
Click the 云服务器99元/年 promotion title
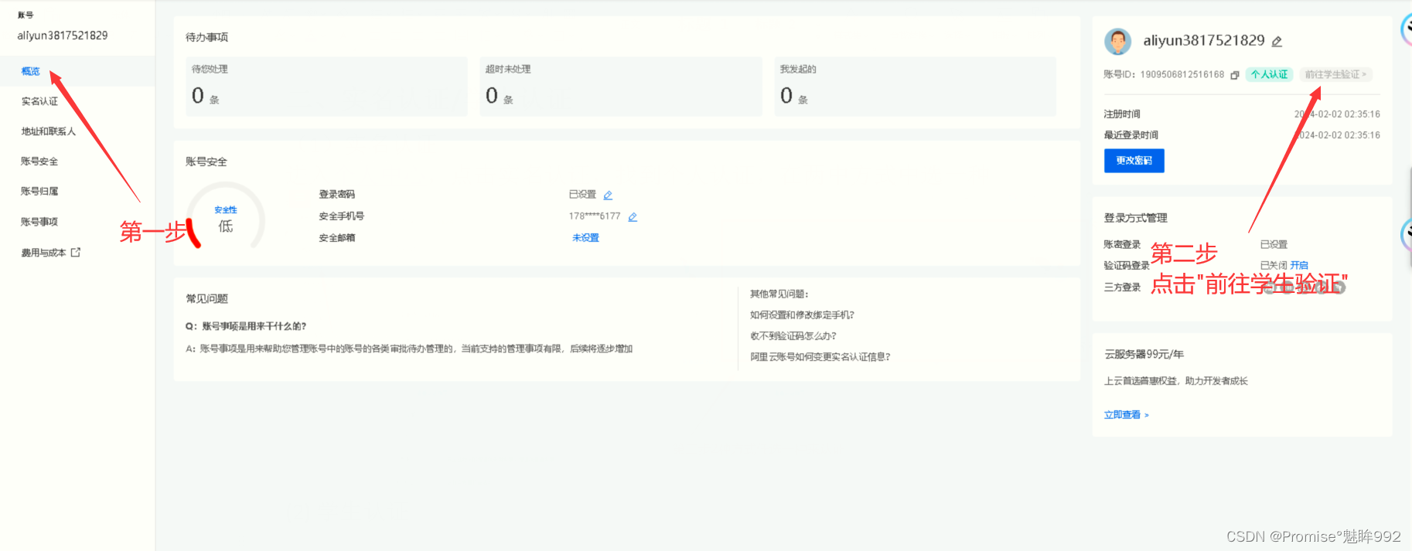1144,355
